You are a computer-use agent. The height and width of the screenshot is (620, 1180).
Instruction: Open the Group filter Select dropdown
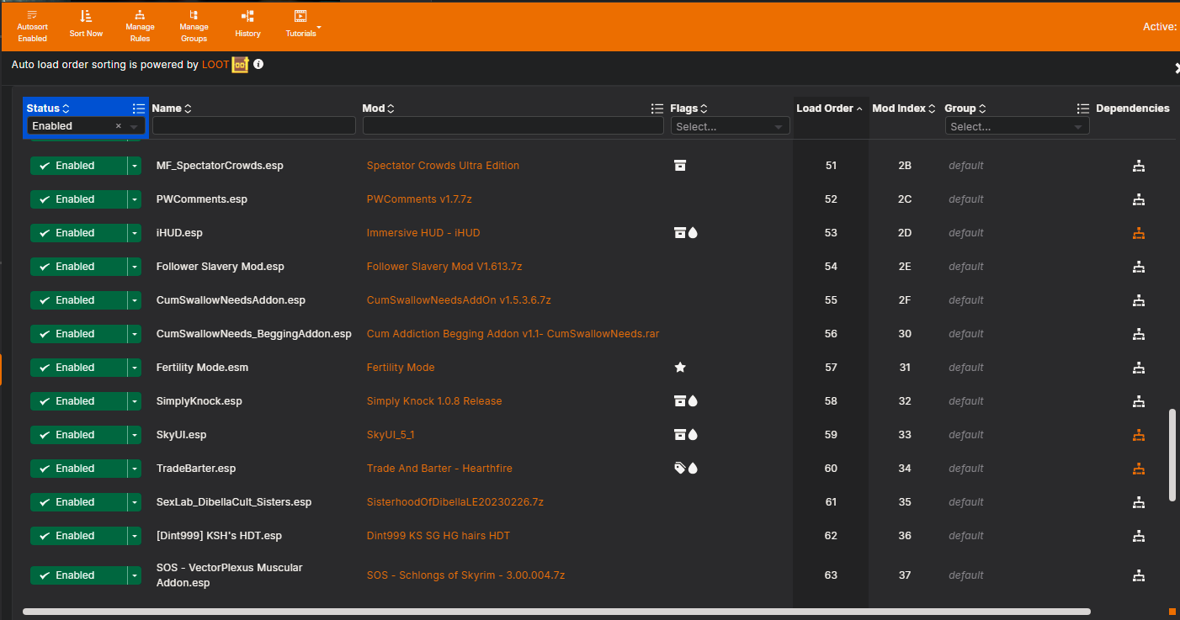click(x=1017, y=126)
